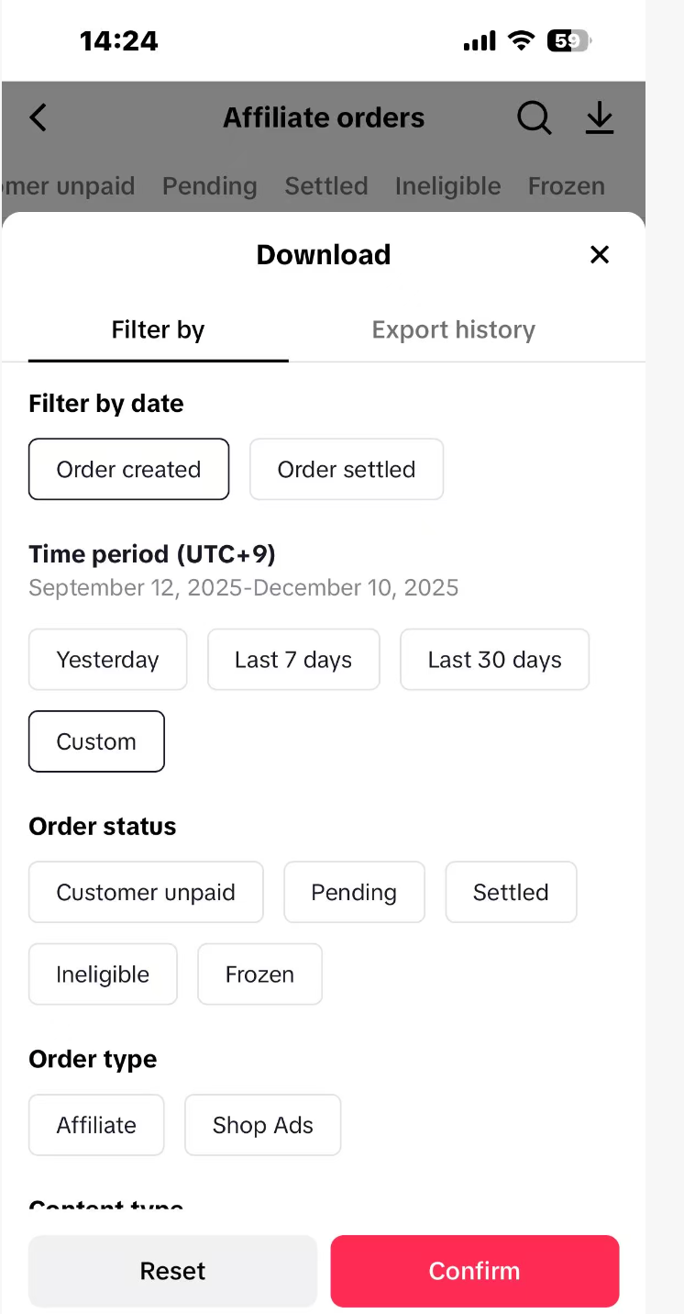Pick the Yesterday time period

click(107, 660)
